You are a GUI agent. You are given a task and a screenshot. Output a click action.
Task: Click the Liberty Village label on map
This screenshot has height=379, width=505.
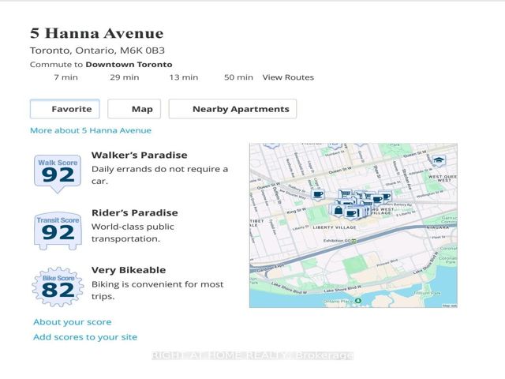(x=335, y=227)
